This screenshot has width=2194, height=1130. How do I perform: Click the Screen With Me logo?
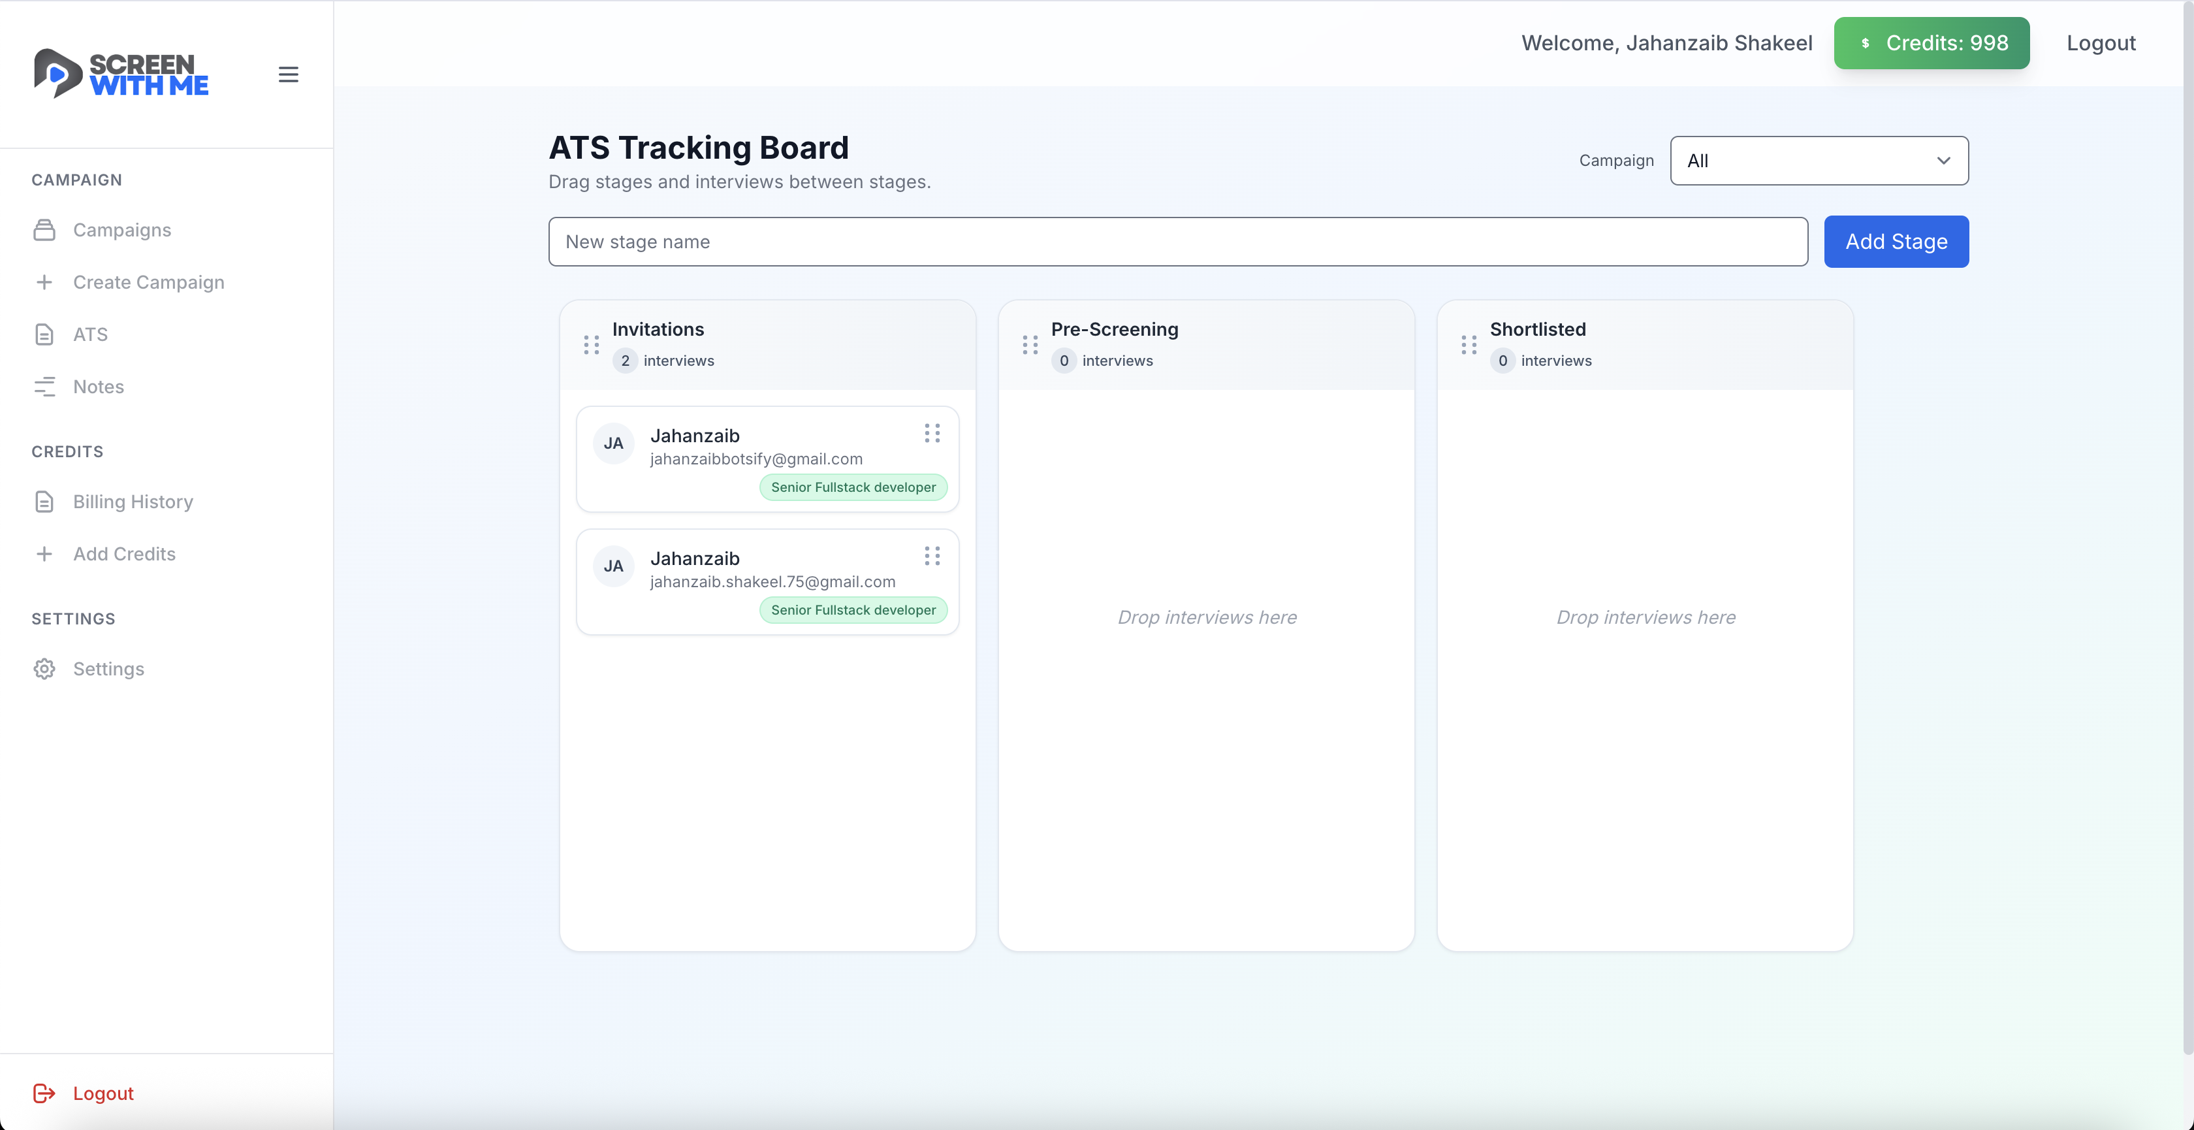click(121, 74)
